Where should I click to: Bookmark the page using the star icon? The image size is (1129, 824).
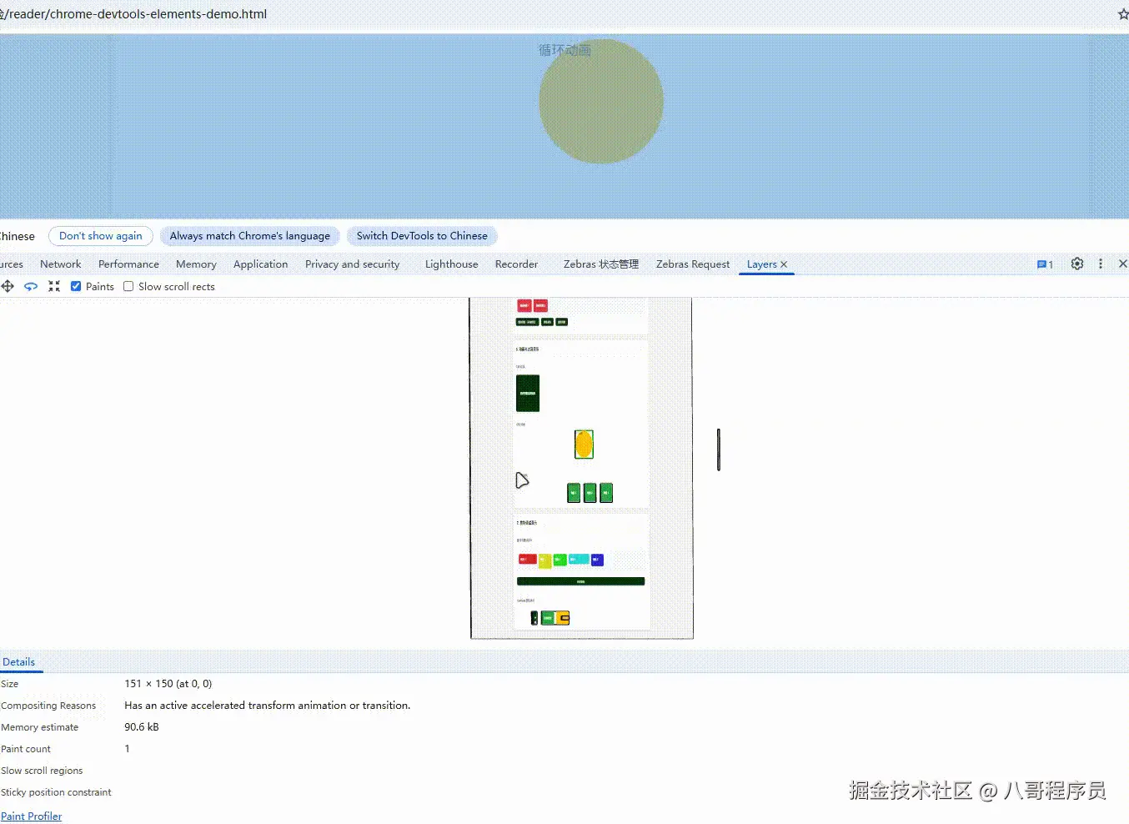1122,13
